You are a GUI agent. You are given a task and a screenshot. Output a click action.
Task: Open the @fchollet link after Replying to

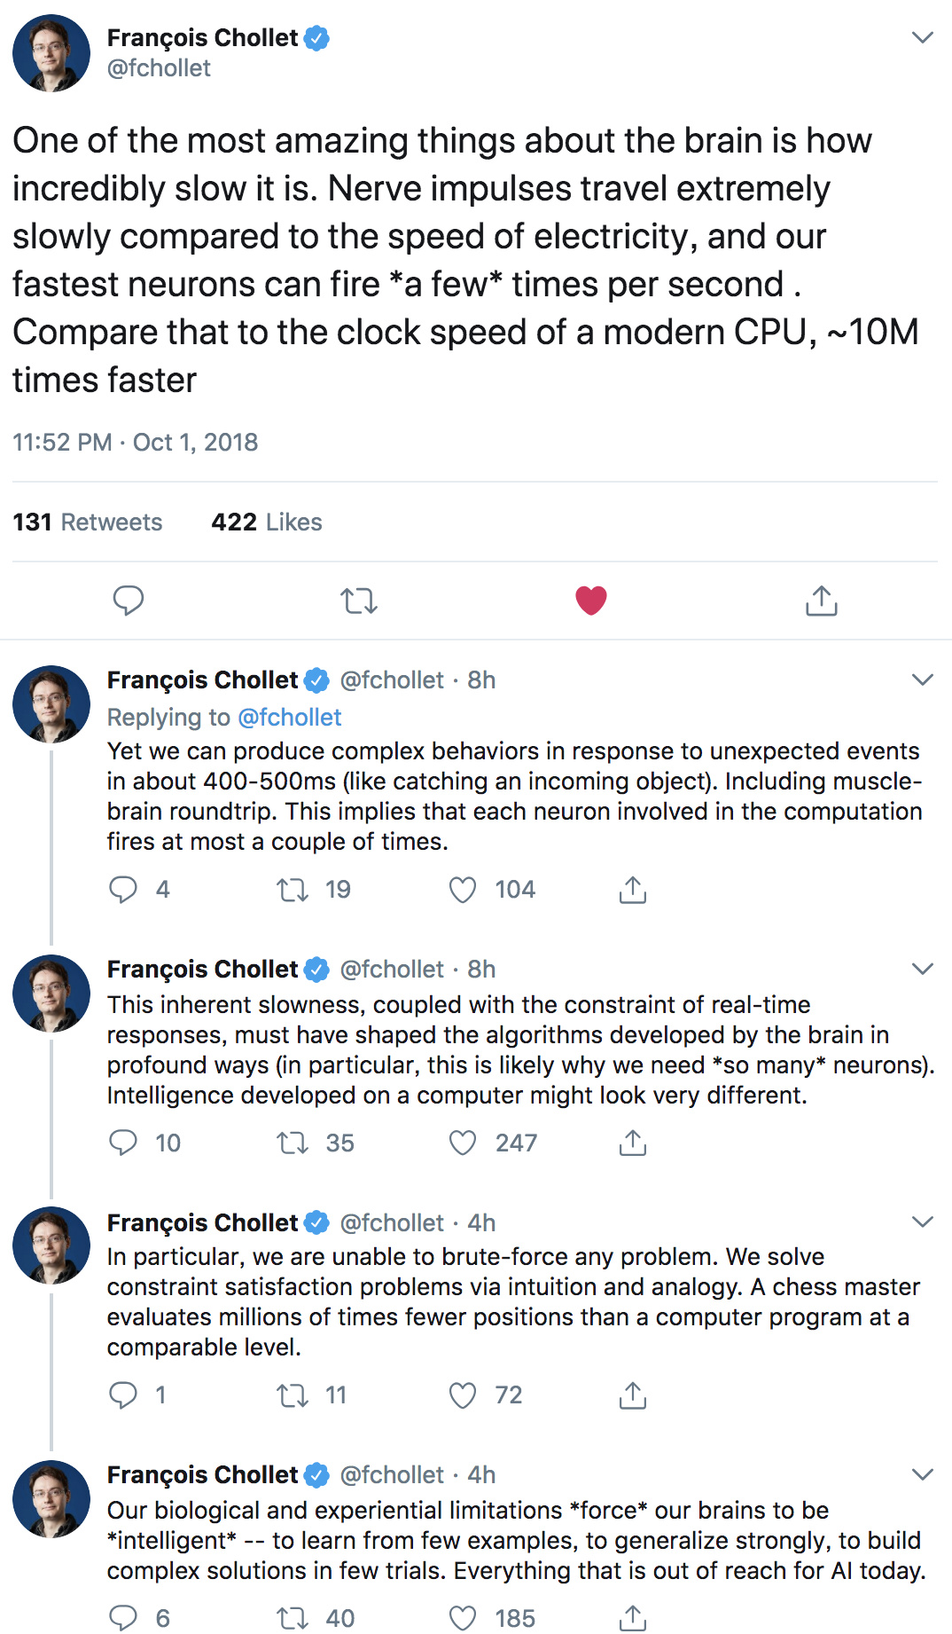[290, 717]
